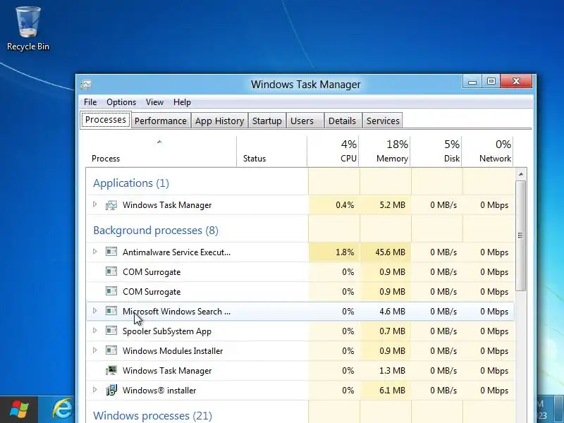Click the Spooler SubSystem App process icon
The image size is (564, 423).
pyautogui.click(x=111, y=331)
